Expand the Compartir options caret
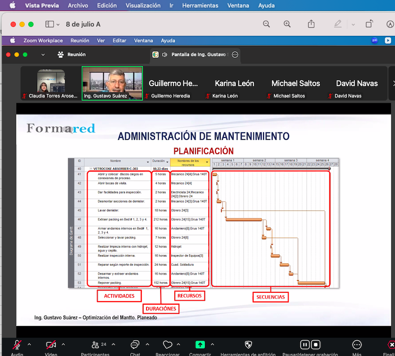This screenshot has width=395, height=356. (x=212, y=344)
